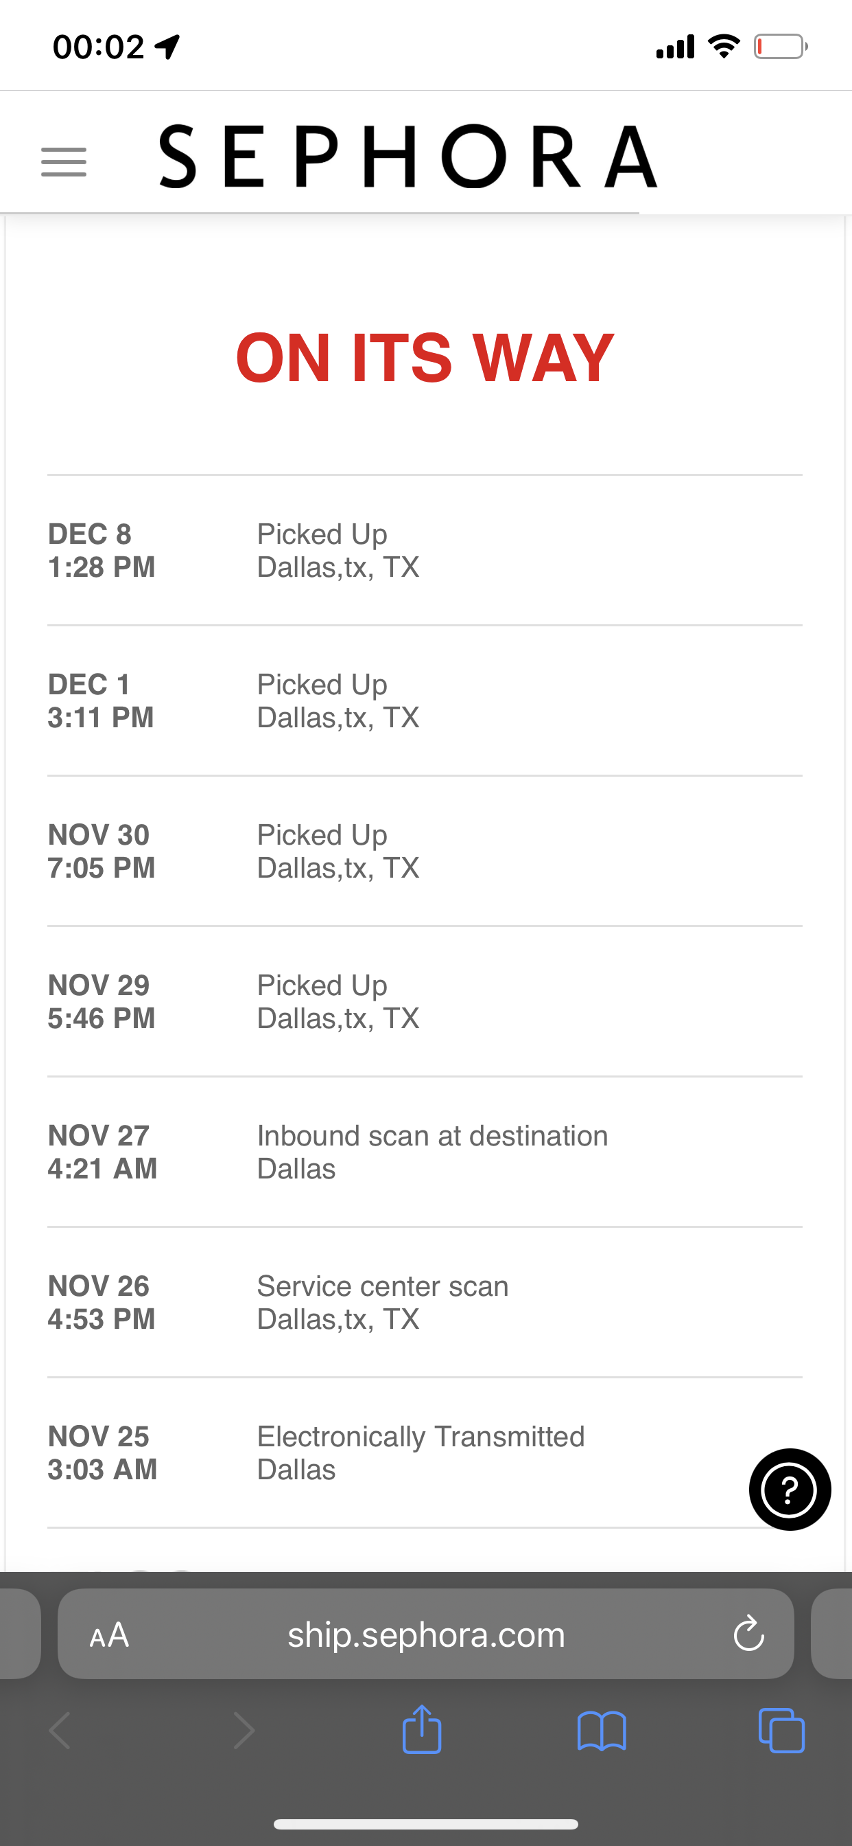Reload the page with refresh icon

tap(748, 1634)
